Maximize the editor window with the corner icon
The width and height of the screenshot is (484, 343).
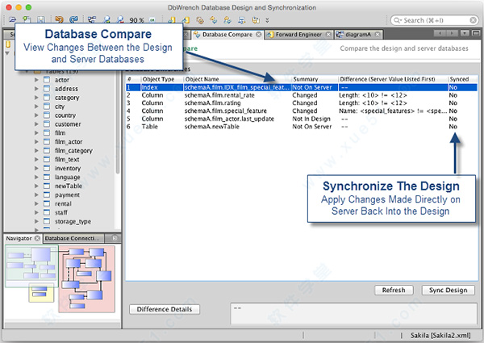476,33
